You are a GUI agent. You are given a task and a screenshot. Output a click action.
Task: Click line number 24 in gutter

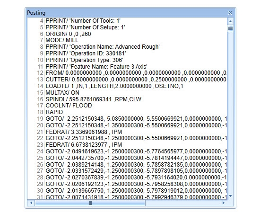click(x=40, y=151)
